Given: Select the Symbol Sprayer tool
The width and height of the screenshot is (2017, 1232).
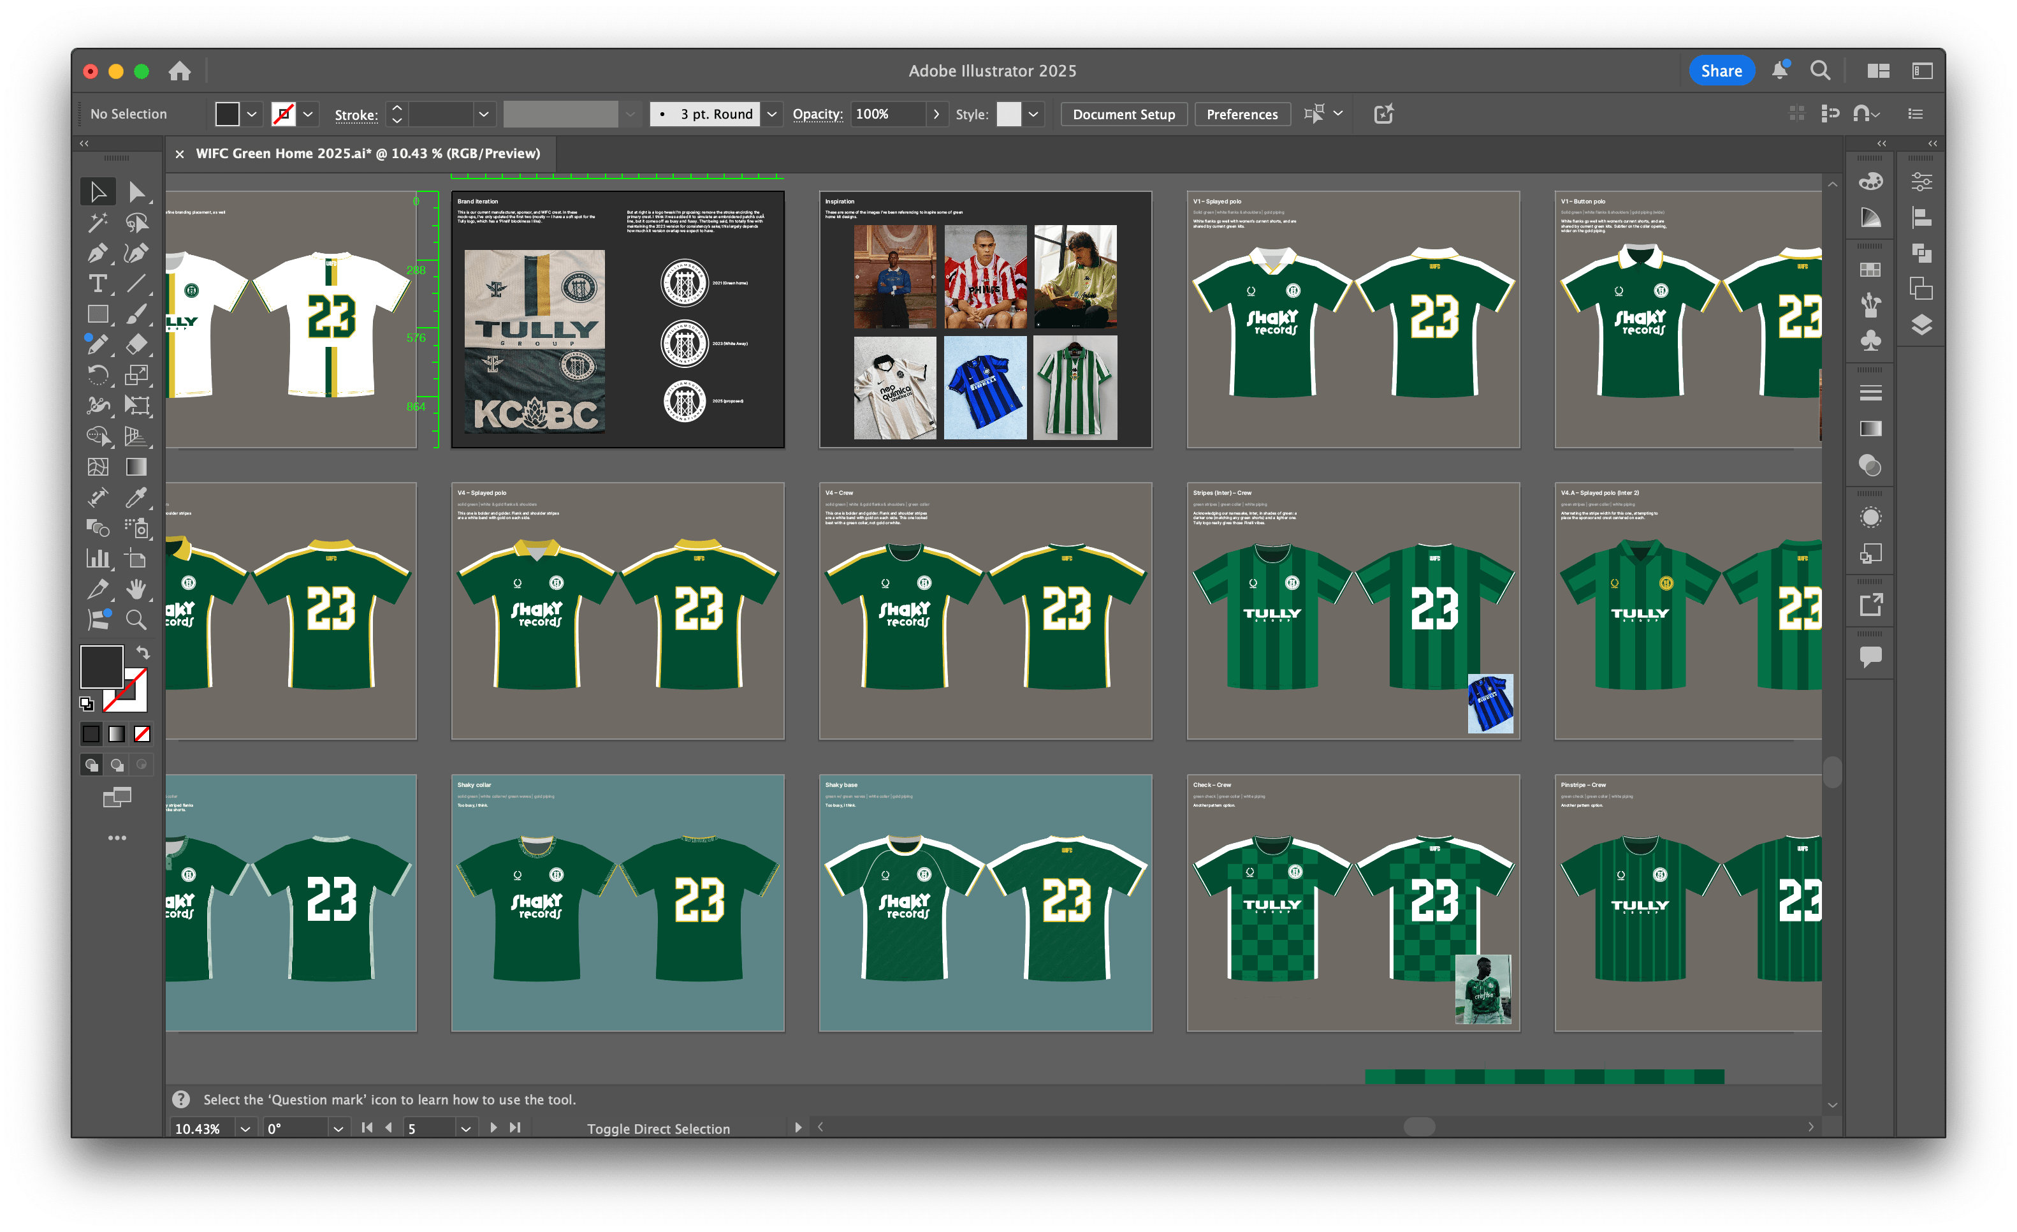Looking at the screenshot, I should (x=136, y=528).
